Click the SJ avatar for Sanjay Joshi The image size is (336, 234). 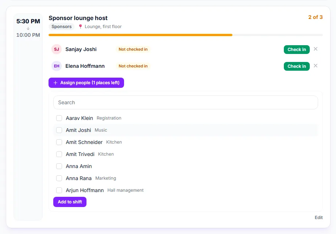[57, 49]
